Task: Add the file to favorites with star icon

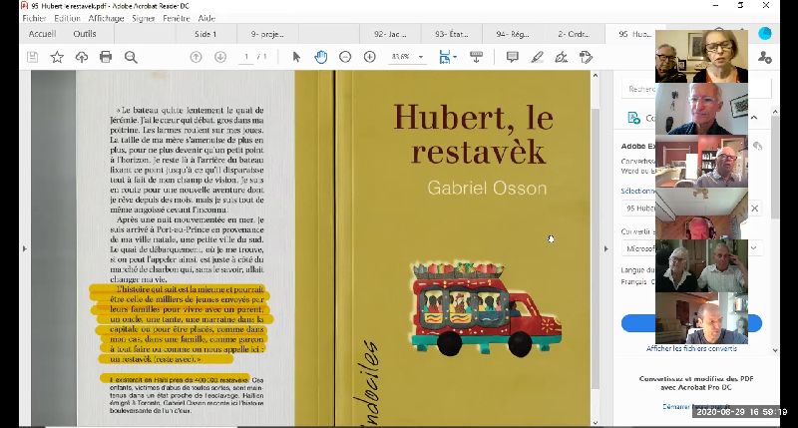Action: (x=57, y=57)
